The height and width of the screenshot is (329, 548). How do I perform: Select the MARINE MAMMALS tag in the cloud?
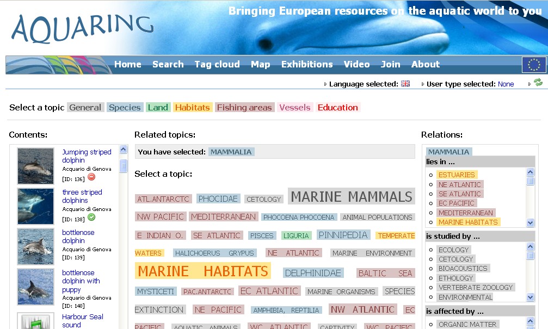click(x=352, y=197)
